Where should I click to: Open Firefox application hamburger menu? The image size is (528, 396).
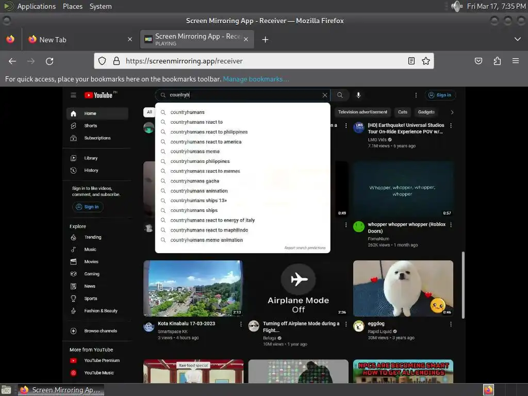516,61
